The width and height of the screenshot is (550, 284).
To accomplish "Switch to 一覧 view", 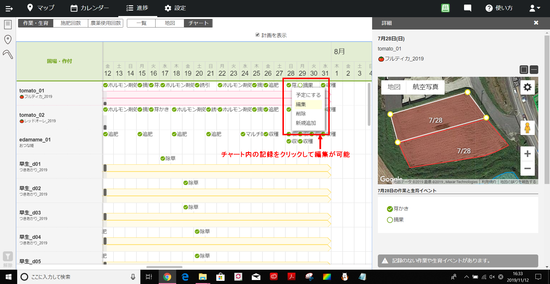I will [141, 23].
